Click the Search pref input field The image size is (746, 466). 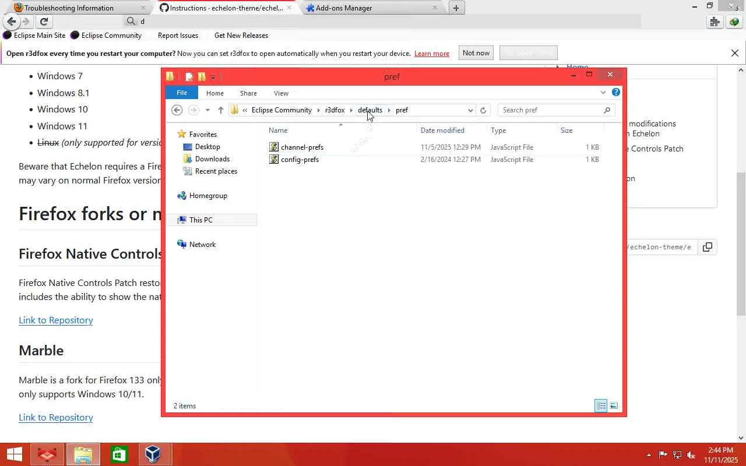point(551,110)
